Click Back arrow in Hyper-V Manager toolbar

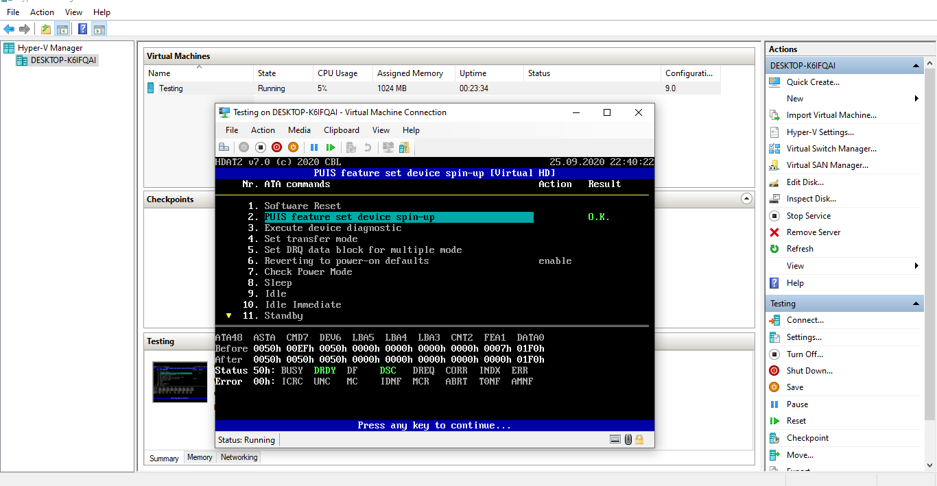(9, 29)
